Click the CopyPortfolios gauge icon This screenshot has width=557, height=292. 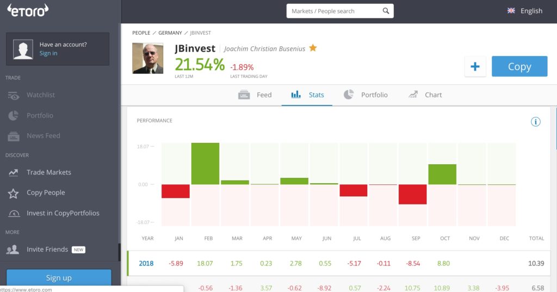(14, 214)
